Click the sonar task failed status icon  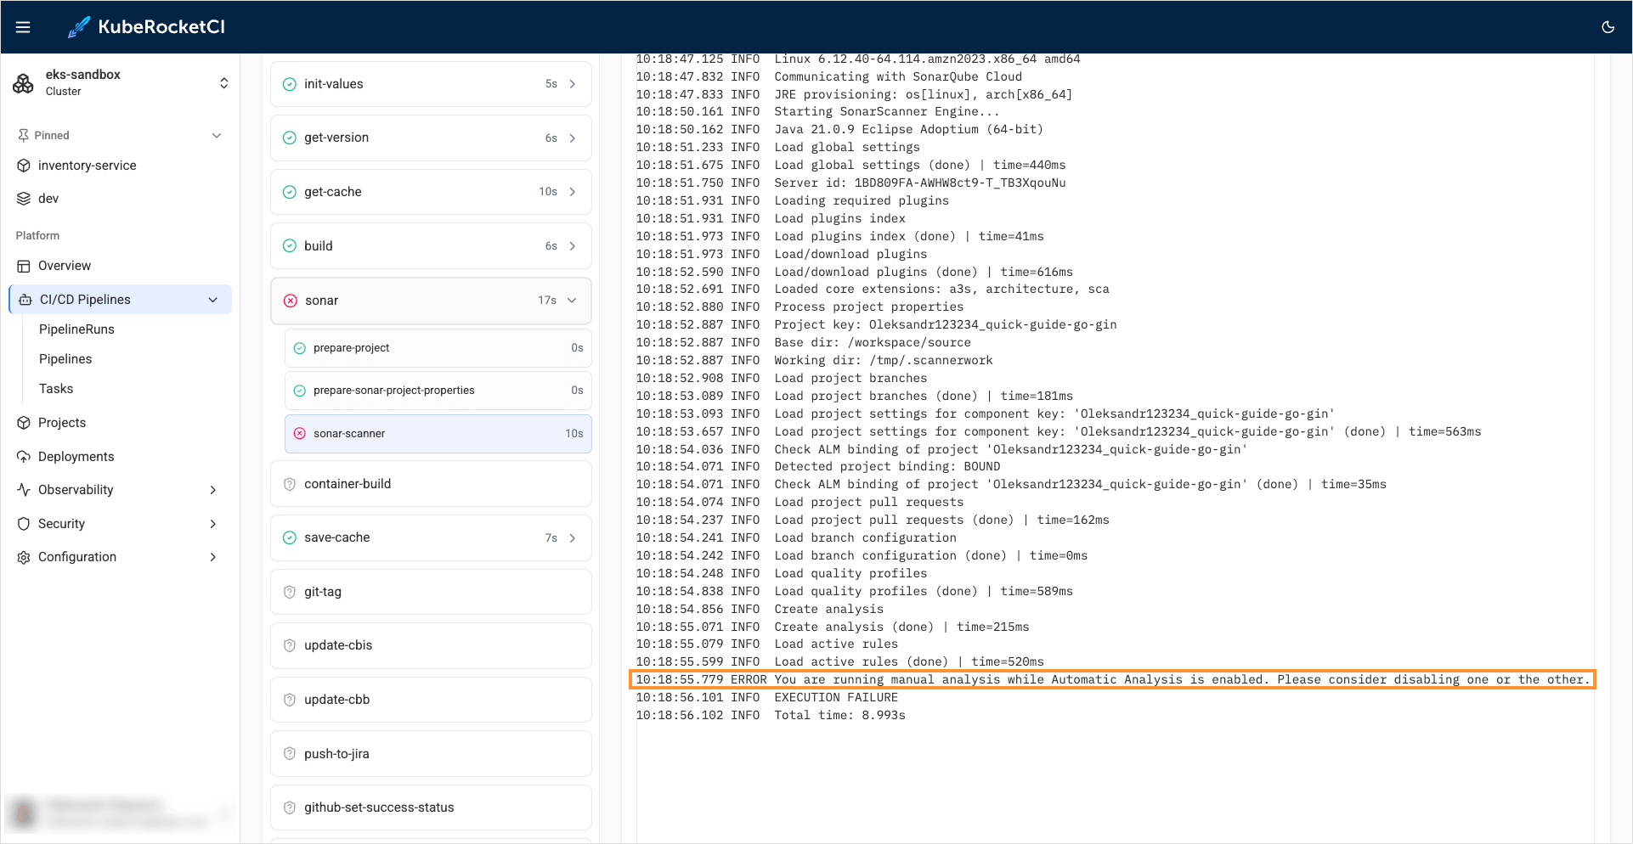[x=291, y=301]
